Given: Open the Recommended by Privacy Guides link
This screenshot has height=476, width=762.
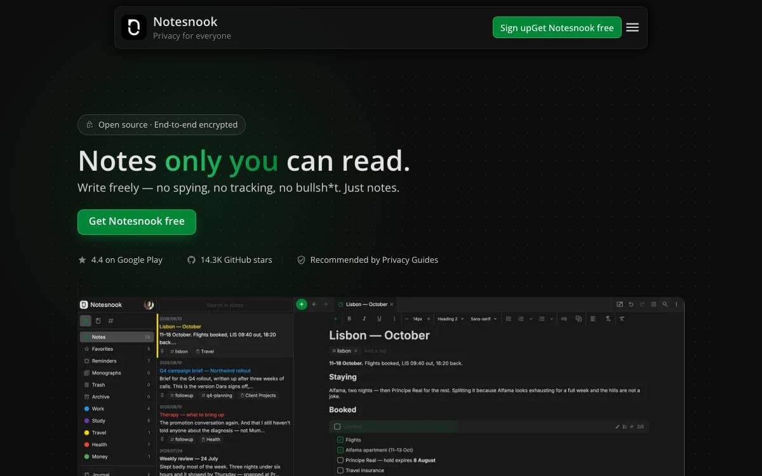Looking at the screenshot, I should pos(368,260).
